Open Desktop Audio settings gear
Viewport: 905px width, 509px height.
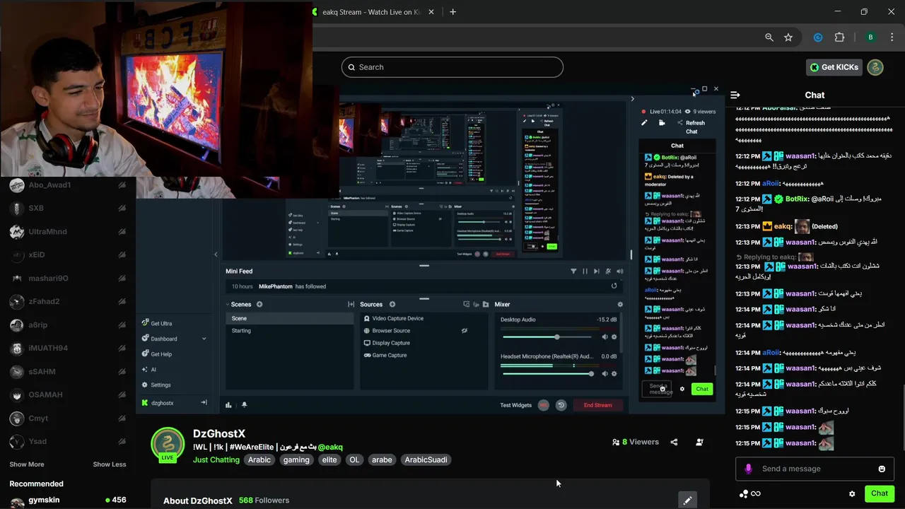(x=614, y=337)
